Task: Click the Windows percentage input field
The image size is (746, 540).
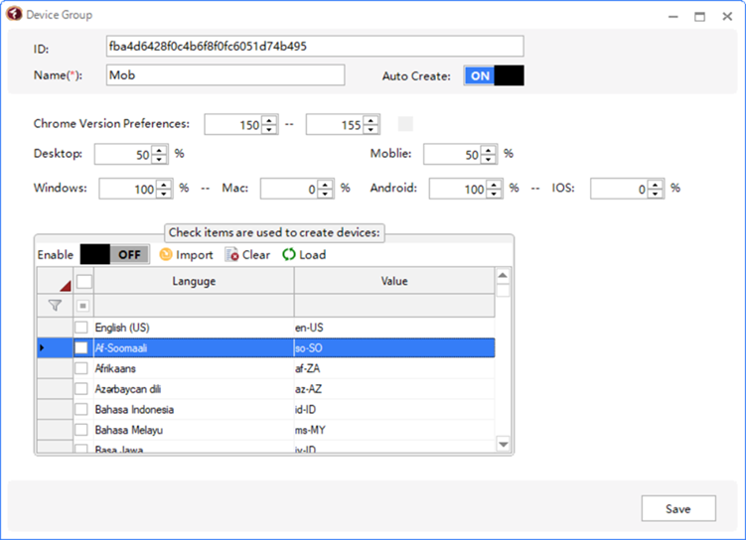Action: click(x=128, y=189)
